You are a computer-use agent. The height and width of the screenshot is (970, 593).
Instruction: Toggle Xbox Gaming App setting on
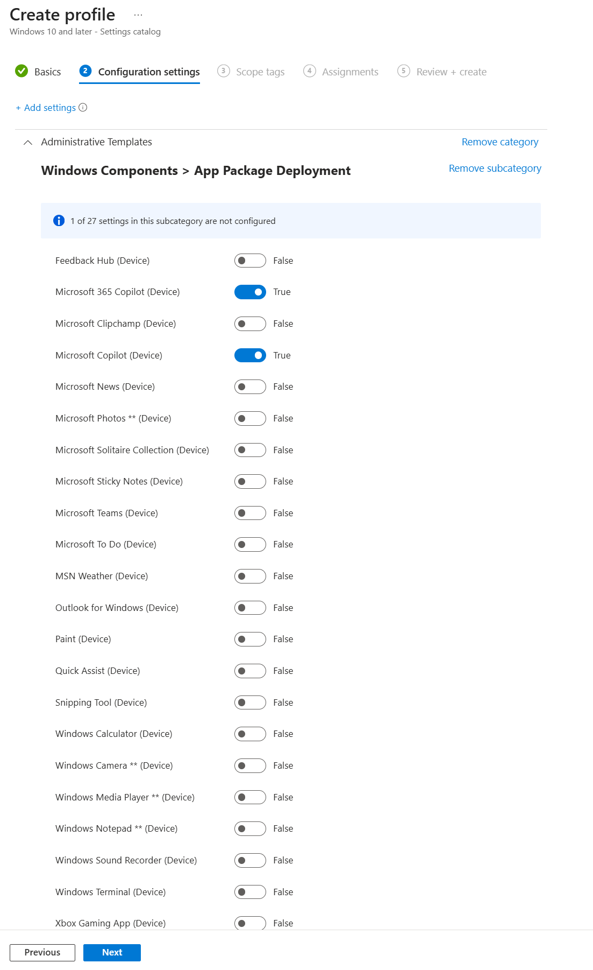250,923
